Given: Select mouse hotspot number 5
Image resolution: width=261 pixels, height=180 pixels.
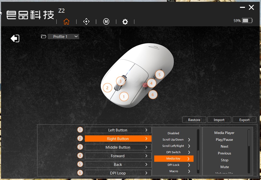Looking at the screenshot, I should 160,75.
